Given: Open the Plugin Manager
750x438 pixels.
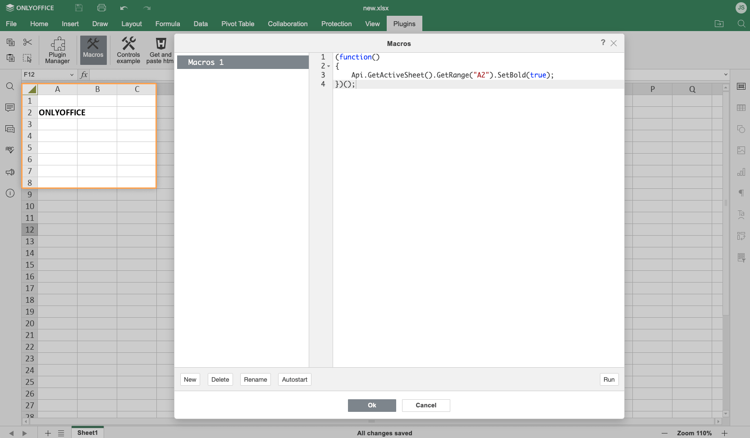Looking at the screenshot, I should (x=58, y=50).
